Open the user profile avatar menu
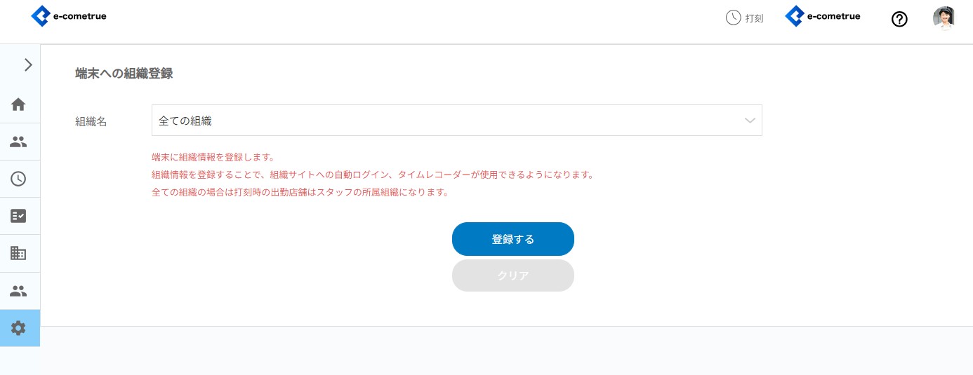Screen dimensions: 973x375 (x=944, y=18)
